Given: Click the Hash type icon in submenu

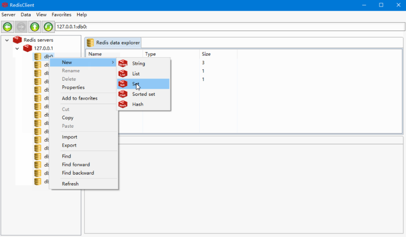Looking at the screenshot, I should pos(123,105).
